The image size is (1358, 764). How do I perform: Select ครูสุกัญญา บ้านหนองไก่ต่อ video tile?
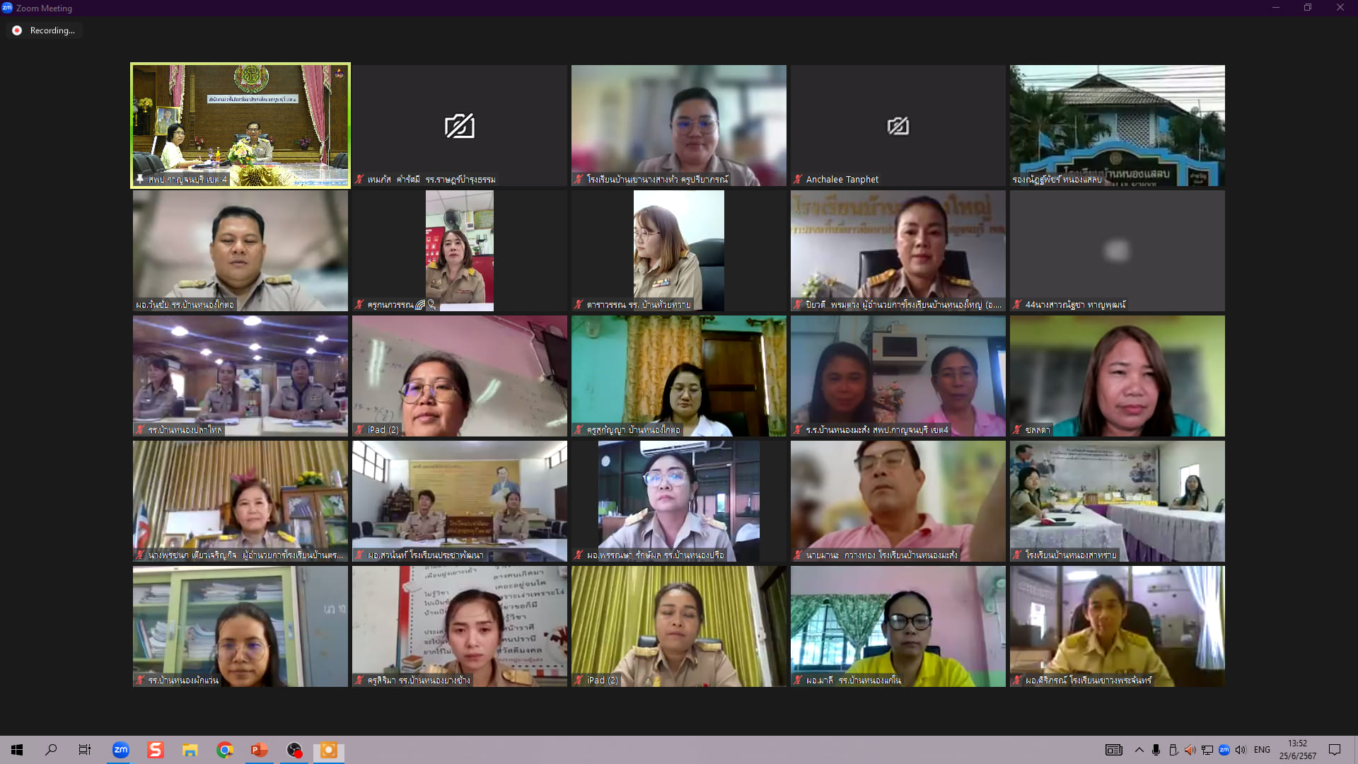[x=679, y=376]
